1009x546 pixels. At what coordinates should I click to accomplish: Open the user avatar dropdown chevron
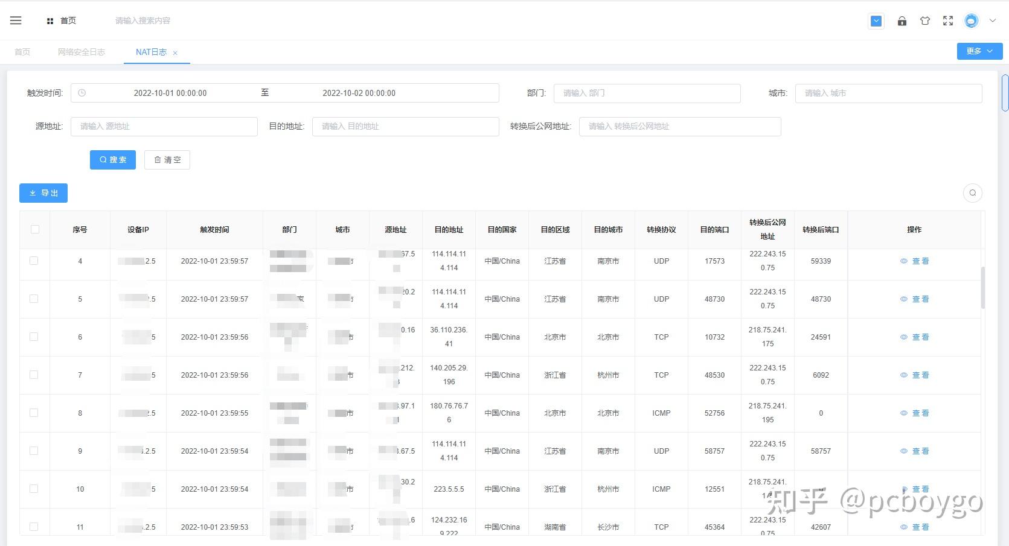pyautogui.click(x=992, y=21)
